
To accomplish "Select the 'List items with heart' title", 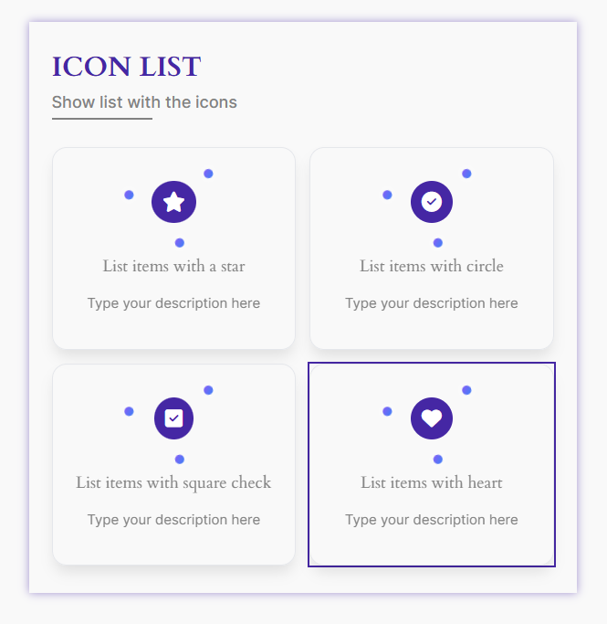I will tap(432, 482).
